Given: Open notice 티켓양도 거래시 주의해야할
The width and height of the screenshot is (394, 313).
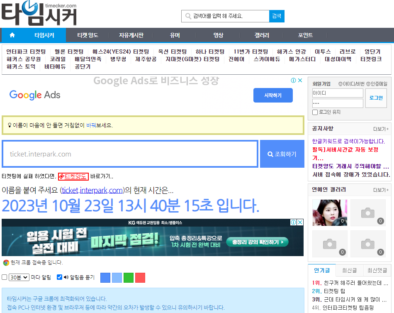Looking at the screenshot, I should 350,166.
